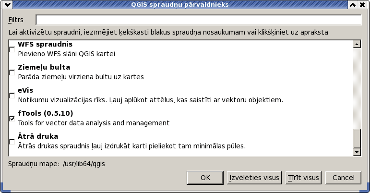Select the Ziemeļu bulta plugin title
This screenshot has height=193, width=370.
(x=44, y=68)
